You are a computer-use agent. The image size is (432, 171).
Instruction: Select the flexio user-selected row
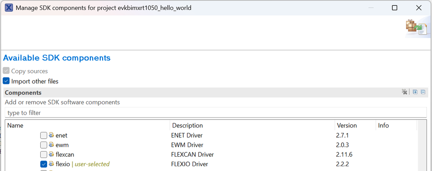point(83,164)
